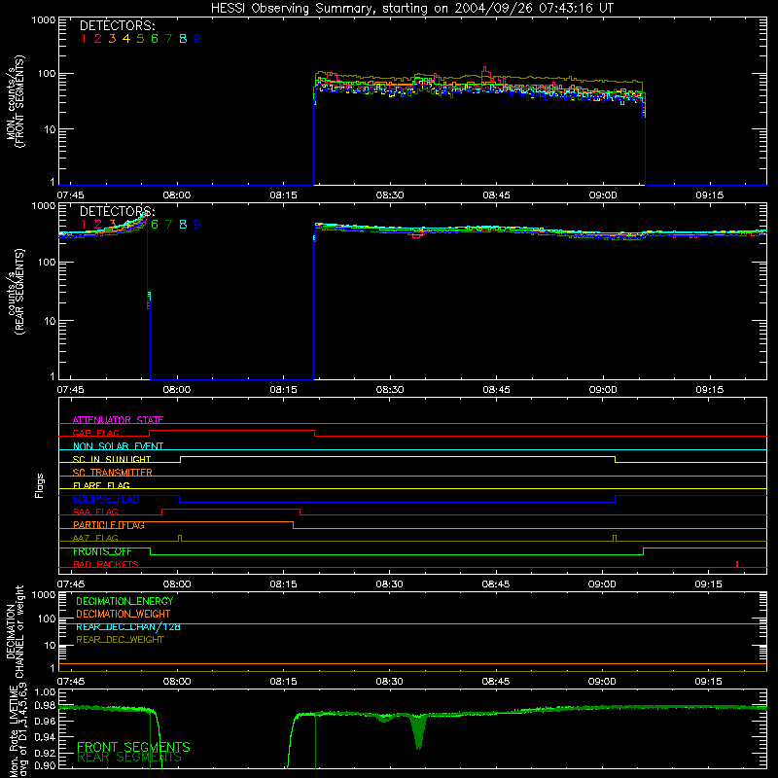Click the NON_SOLAR_EVENT flag label
This screenshot has width=778, height=778.
(118, 446)
